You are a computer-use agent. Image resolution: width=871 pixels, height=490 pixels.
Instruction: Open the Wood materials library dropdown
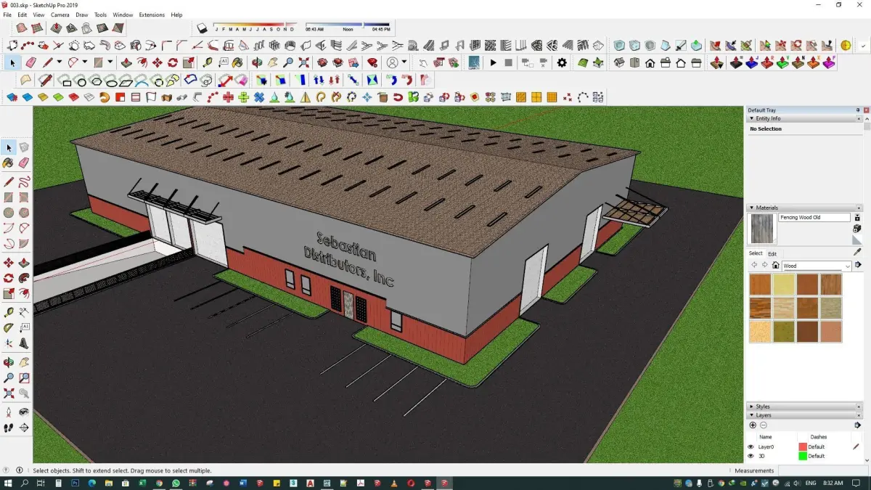point(847,266)
